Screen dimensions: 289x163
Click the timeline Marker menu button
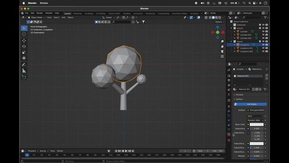coord(60,151)
